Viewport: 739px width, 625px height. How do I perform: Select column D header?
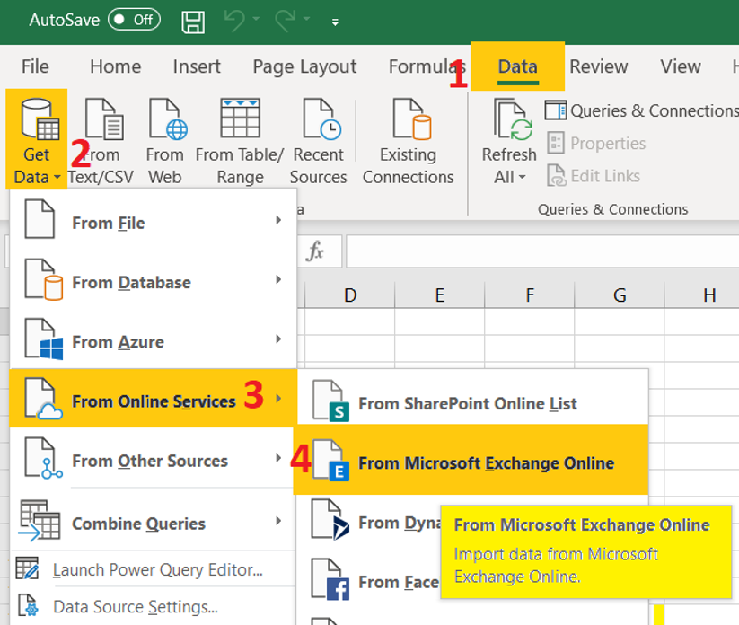tap(349, 295)
